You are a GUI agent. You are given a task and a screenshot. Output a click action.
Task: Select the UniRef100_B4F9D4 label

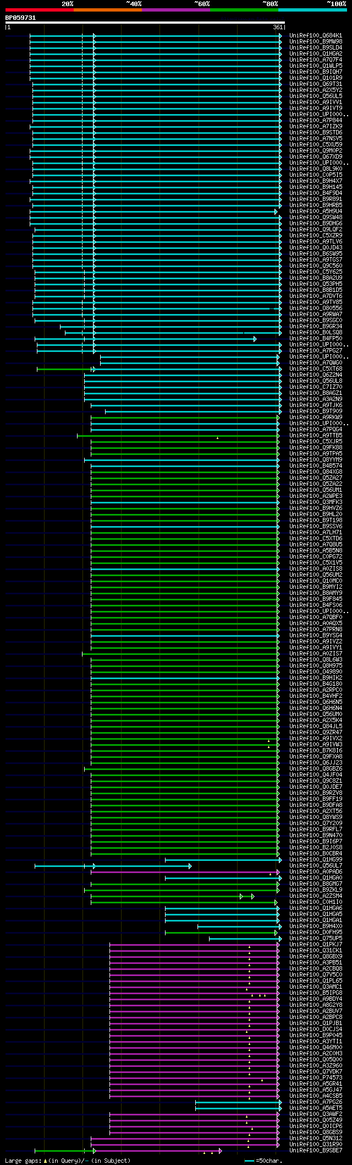[x=316, y=193]
